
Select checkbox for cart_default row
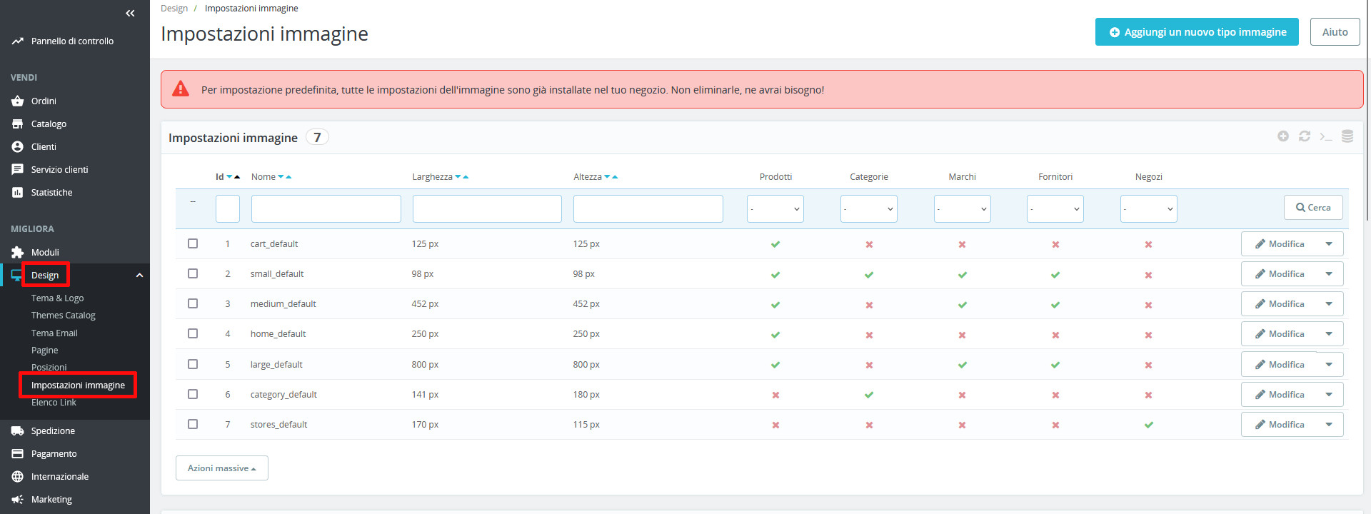point(193,243)
